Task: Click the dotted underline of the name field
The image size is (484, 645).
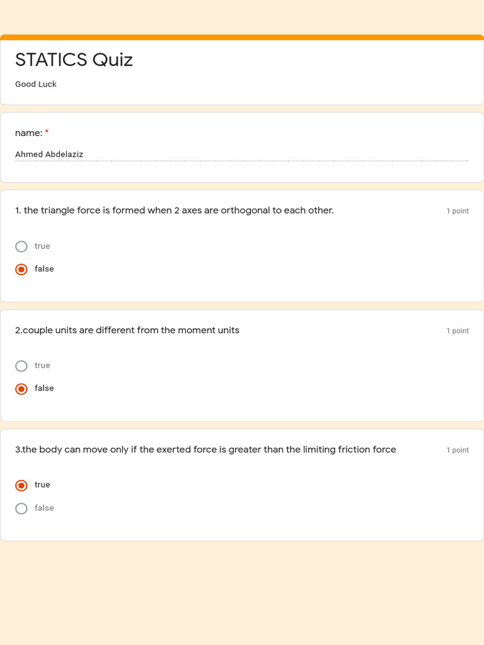Action: pyautogui.click(x=242, y=161)
